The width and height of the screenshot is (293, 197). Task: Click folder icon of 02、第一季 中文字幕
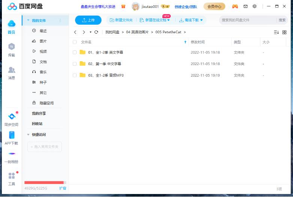83,64
